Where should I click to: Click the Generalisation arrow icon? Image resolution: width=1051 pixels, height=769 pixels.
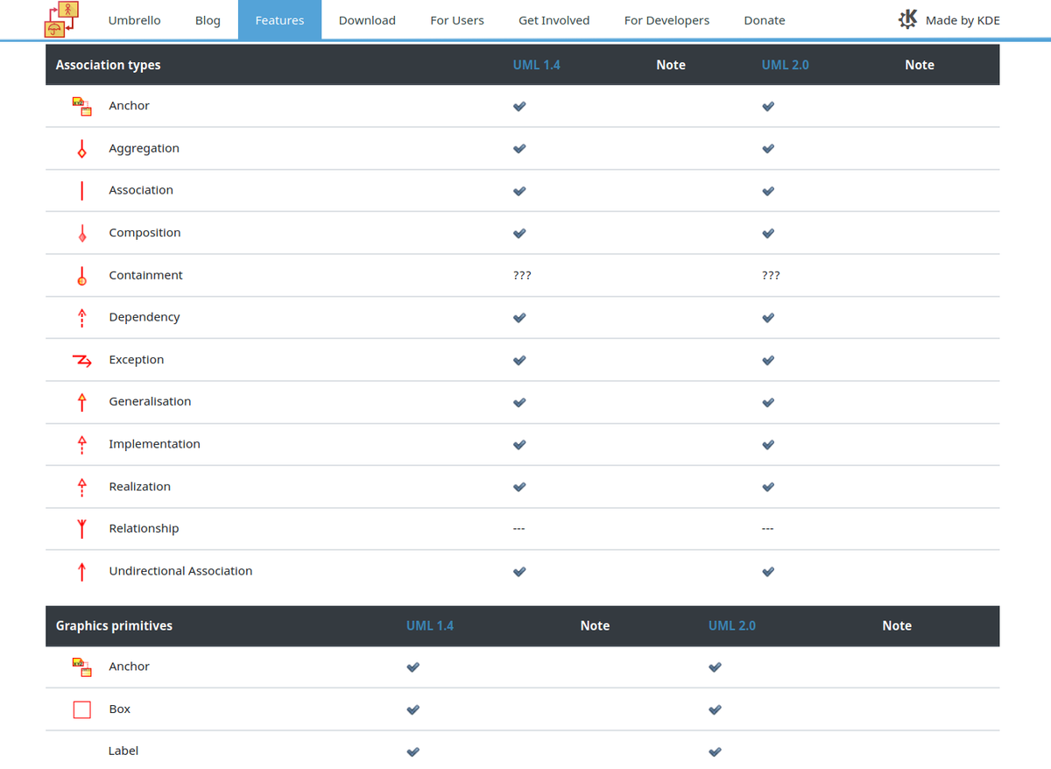pyautogui.click(x=81, y=402)
